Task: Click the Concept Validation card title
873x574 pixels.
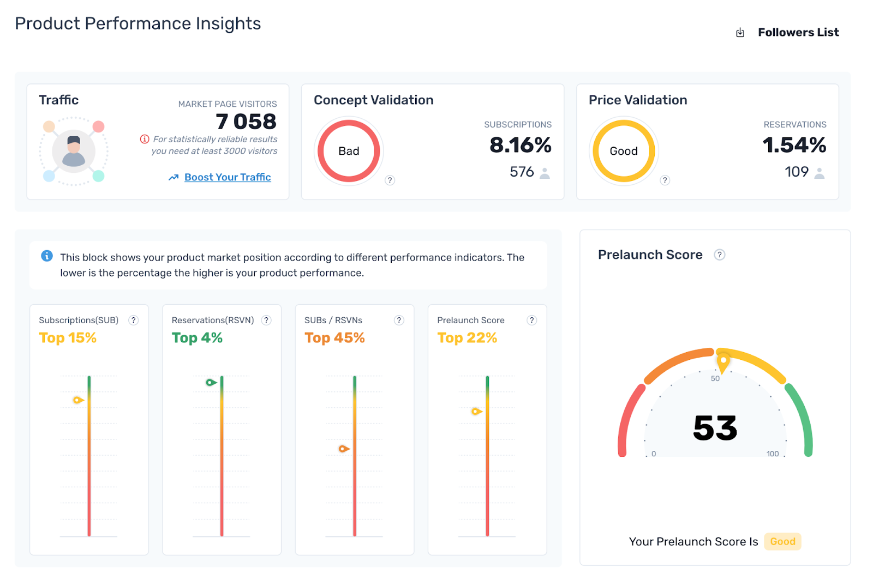Action: tap(374, 100)
